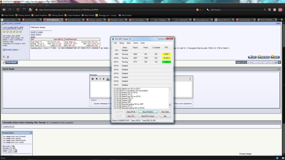Click the user's online status icon under System Specs
285x160 pixels.
click(x=4, y=57)
